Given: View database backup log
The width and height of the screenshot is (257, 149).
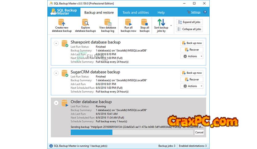Looking at the screenshot, I should coord(108,26).
